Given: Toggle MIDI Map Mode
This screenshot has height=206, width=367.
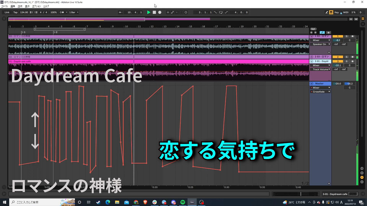Looking at the screenshot, I should [x=346, y=12].
